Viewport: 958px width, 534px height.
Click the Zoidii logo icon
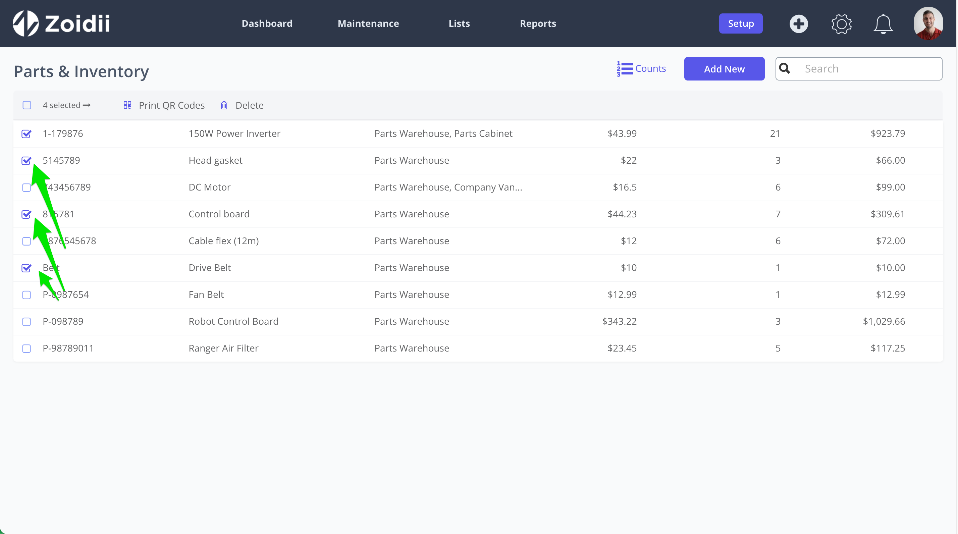(25, 23)
